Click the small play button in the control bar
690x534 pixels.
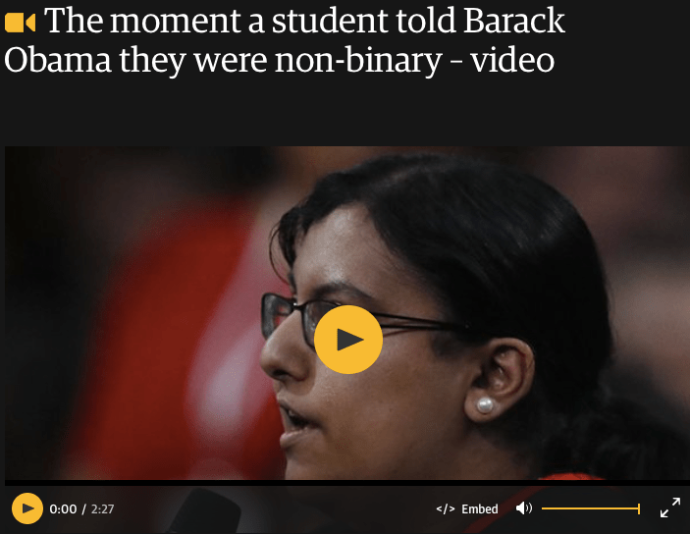27,508
